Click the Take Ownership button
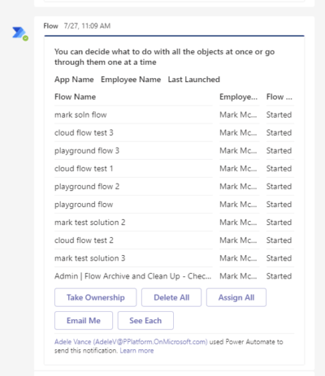Viewport: 325px width, 376px height. [x=96, y=297]
